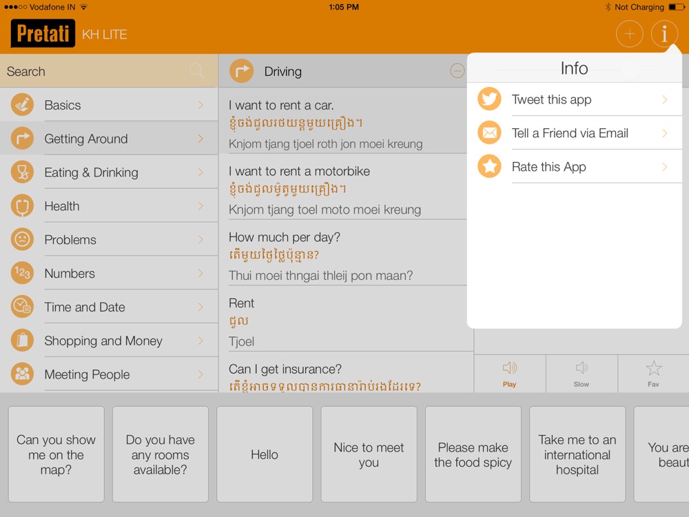The width and height of the screenshot is (689, 517).
Task: Tap the Rate this App chevron
Action: pyautogui.click(x=664, y=167)
